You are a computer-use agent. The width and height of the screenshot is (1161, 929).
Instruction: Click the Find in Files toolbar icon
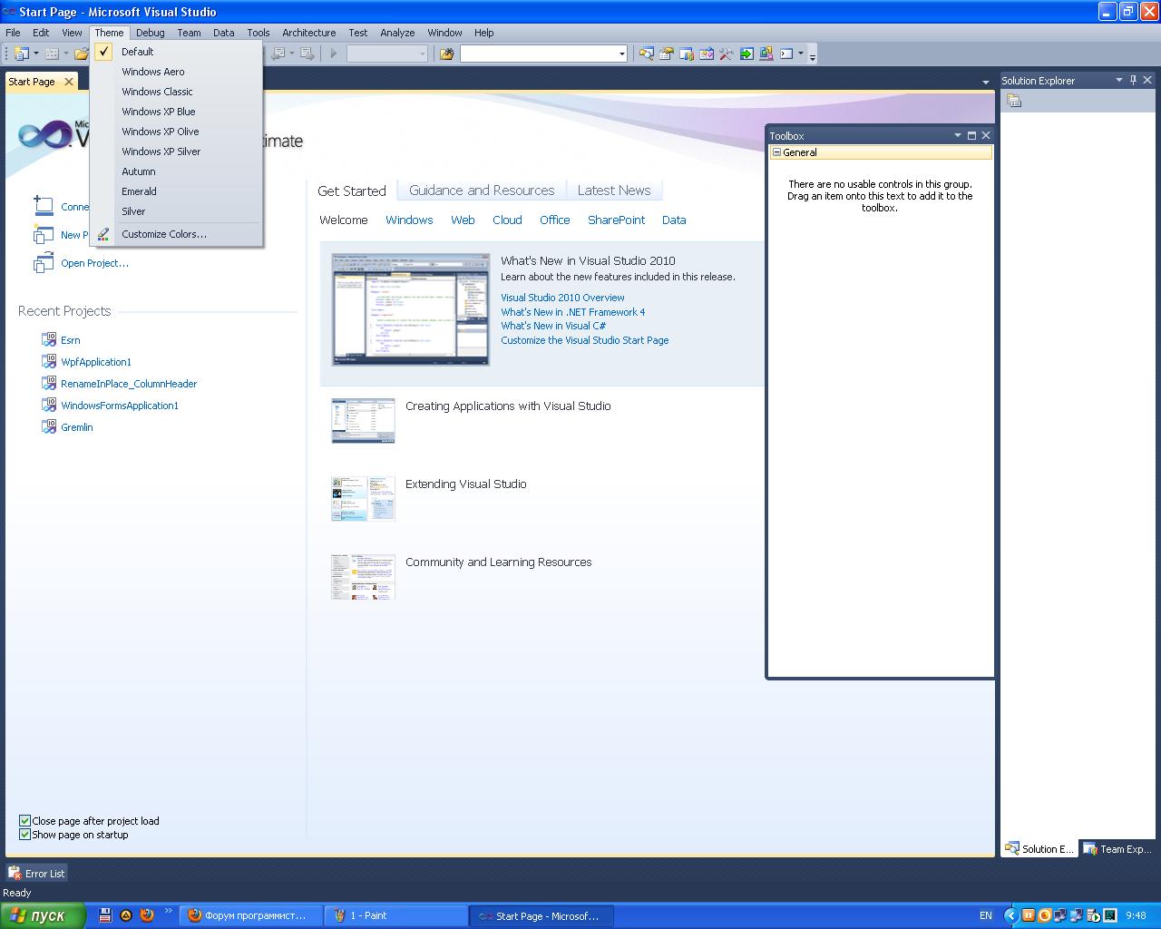tap(446, 54)
